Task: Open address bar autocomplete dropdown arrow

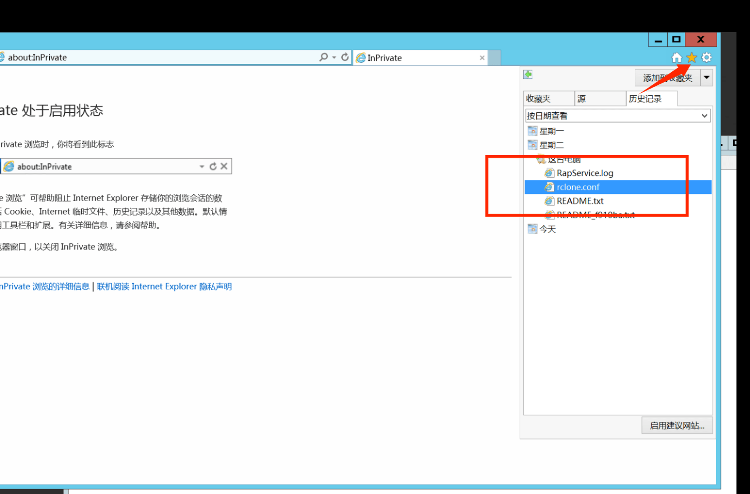Action: 334,57
